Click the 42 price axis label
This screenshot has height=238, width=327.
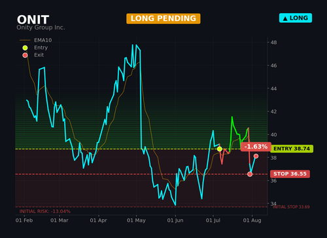coord(274,112)
